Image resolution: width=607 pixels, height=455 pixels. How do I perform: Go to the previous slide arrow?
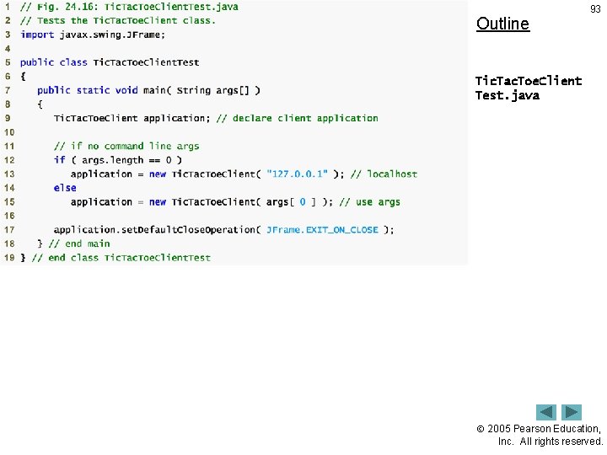(x=545, y=412)
